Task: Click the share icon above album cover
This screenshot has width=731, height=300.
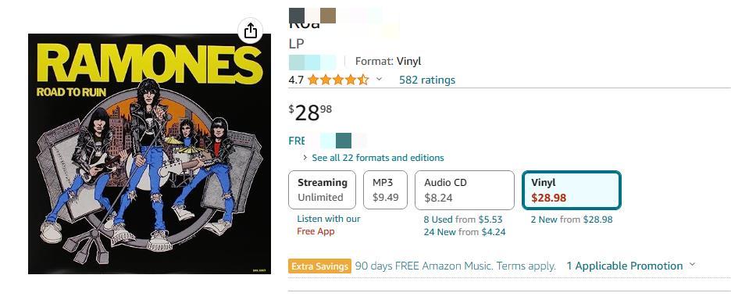Action: 251,30
